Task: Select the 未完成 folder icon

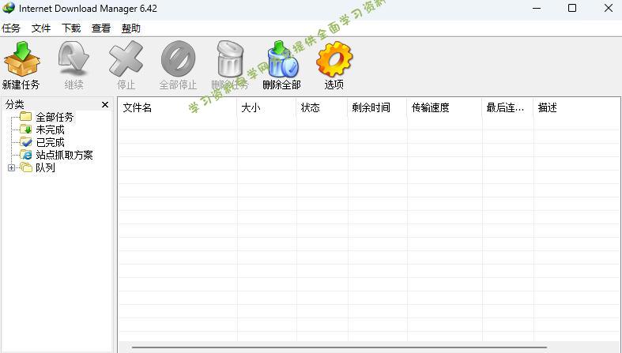Action: tap(26, 130)
